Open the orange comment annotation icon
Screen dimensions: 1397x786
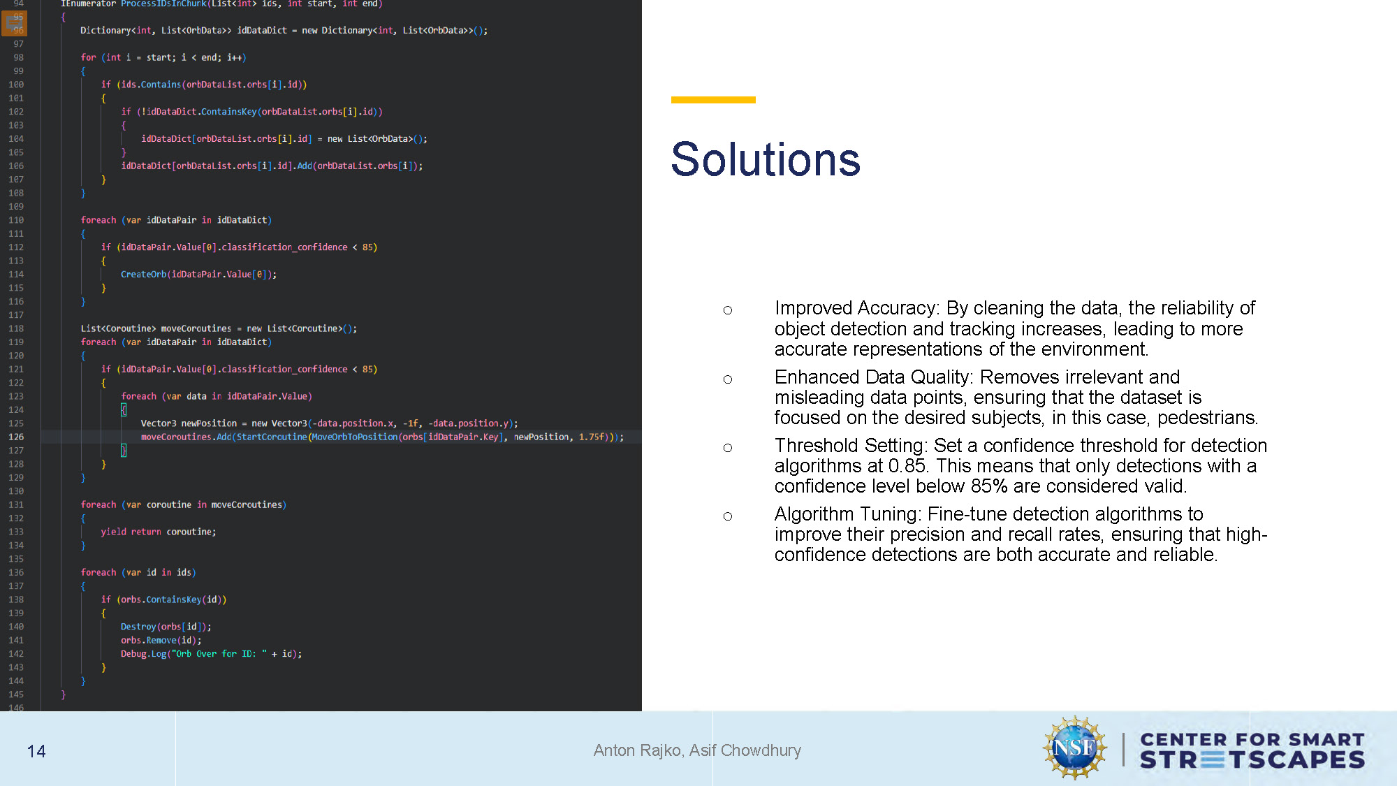[15, 24]
